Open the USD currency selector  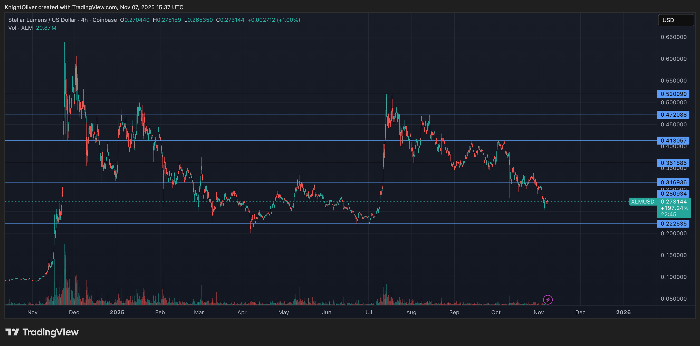pos(676,20)
